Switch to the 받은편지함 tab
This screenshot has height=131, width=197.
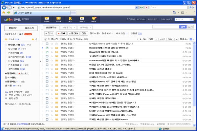coord(51,28)
